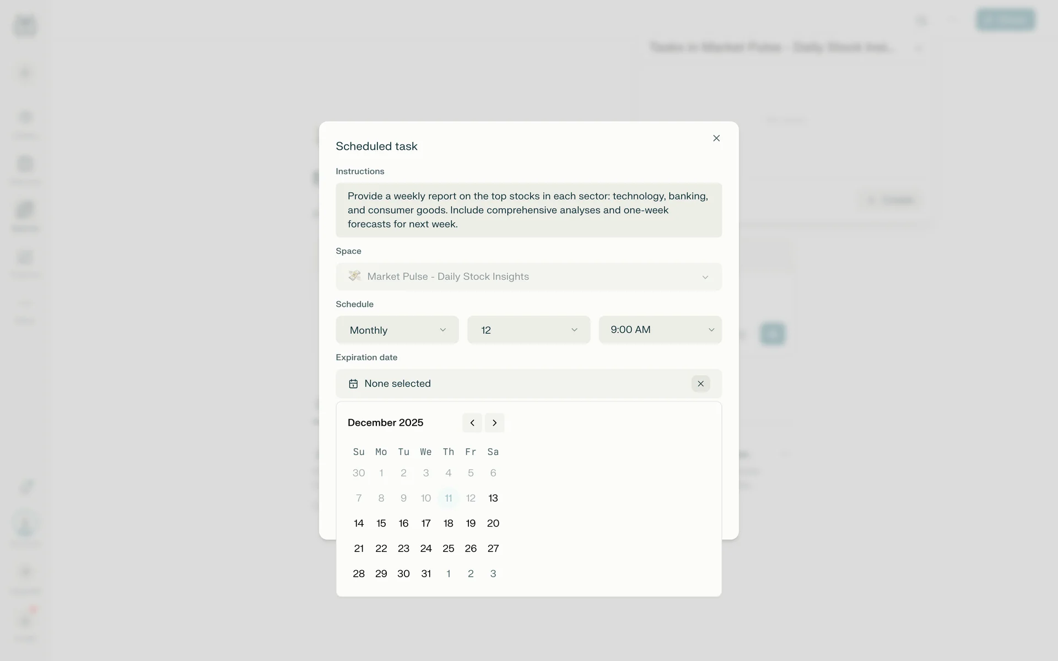Click the instructions text field

click(528, 210)
